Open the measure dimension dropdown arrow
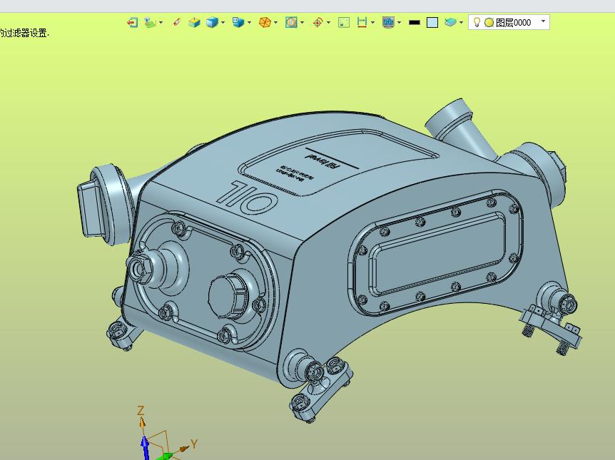The image size is (615, 460). coord(372,22)
